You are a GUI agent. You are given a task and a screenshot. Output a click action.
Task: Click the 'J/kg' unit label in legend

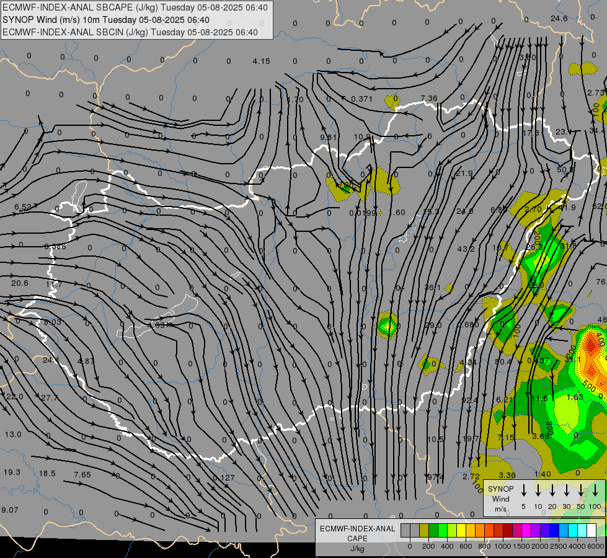tap(357, 549)
